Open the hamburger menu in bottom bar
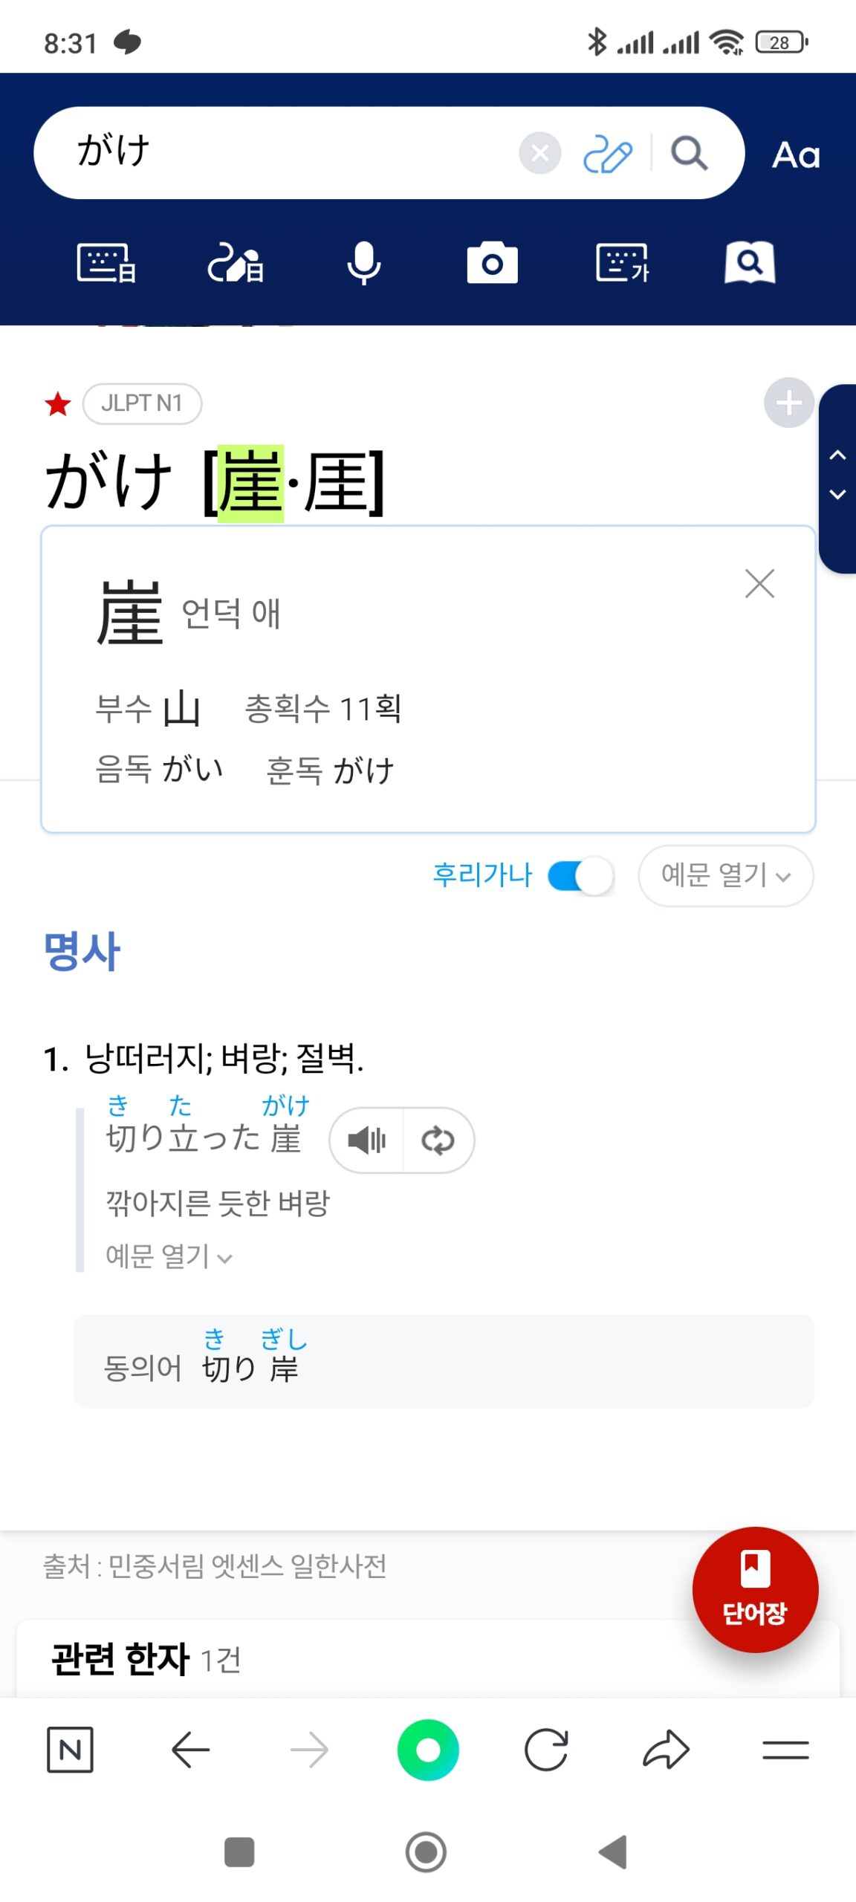This screenshot has width=856, height=1902. pos(785,1750)
